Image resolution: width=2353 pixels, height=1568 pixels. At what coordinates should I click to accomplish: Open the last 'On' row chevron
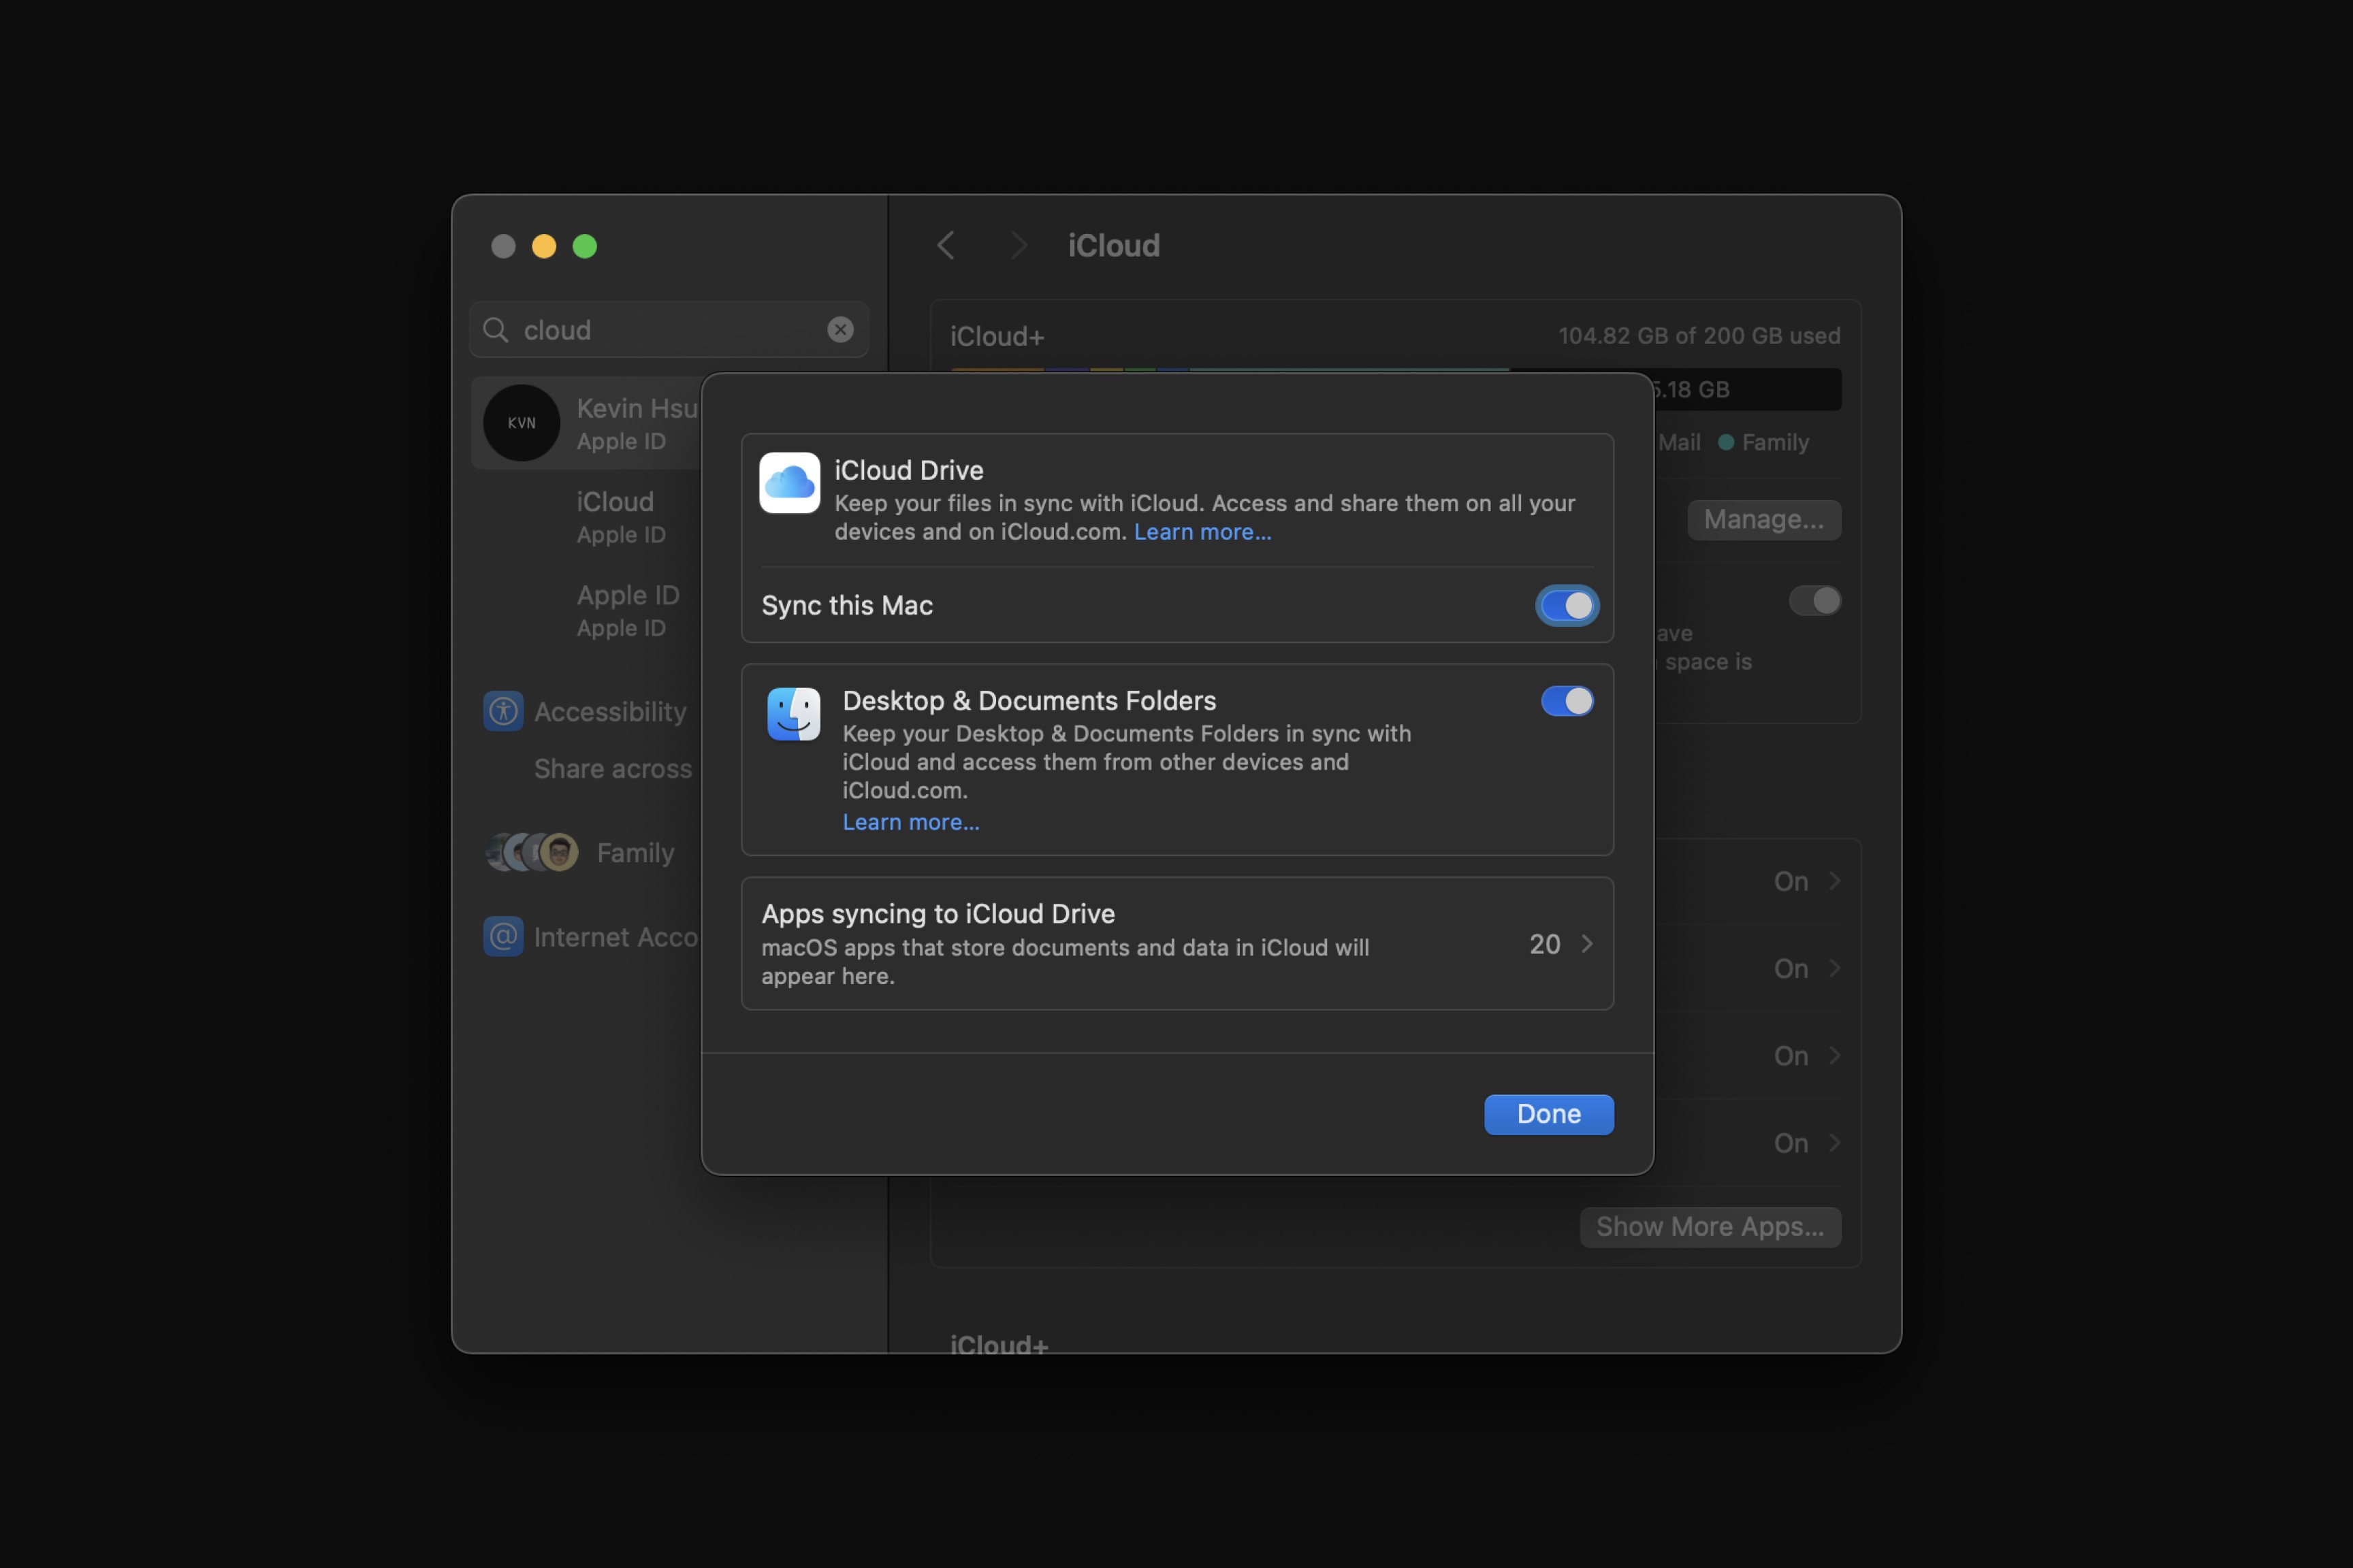[x=1834, y=1143]
